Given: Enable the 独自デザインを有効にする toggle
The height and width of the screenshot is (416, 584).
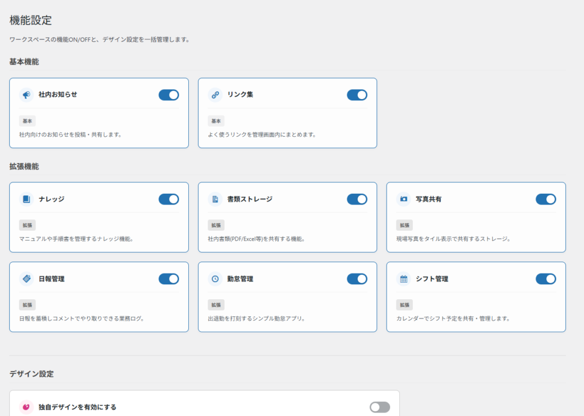Looking at the screenshot, I should (x=380, y=407).
